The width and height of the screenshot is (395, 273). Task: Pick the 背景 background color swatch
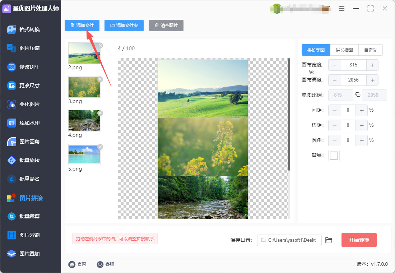pyautogui.click(x=334, y=156)
